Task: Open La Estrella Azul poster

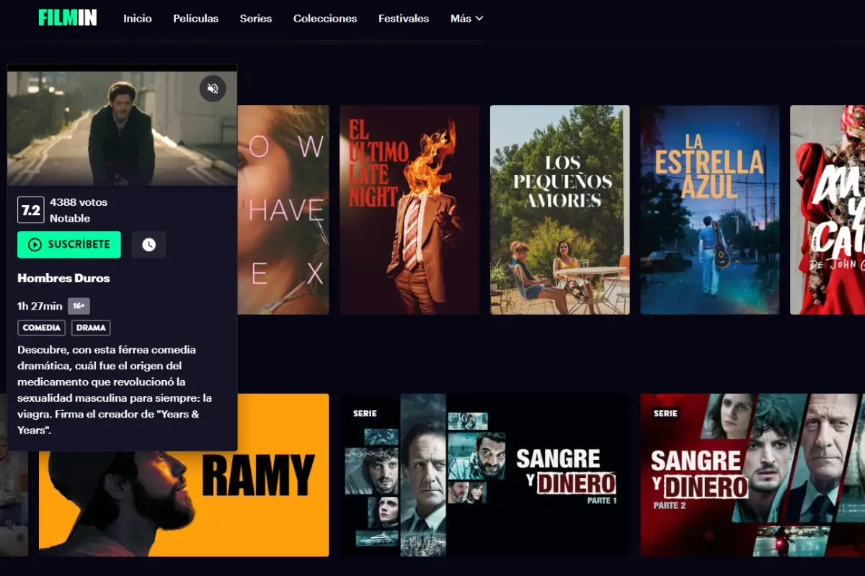Action: click(710, 210)
